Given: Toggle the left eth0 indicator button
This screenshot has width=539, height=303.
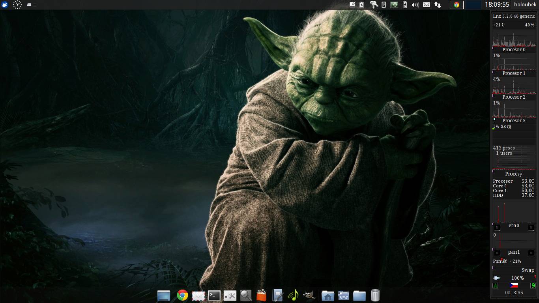Looking at the screenshot, I should 497,228.
